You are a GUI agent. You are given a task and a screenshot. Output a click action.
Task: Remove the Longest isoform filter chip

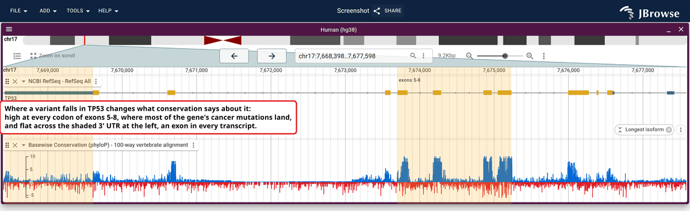click(x=669, y=130)
